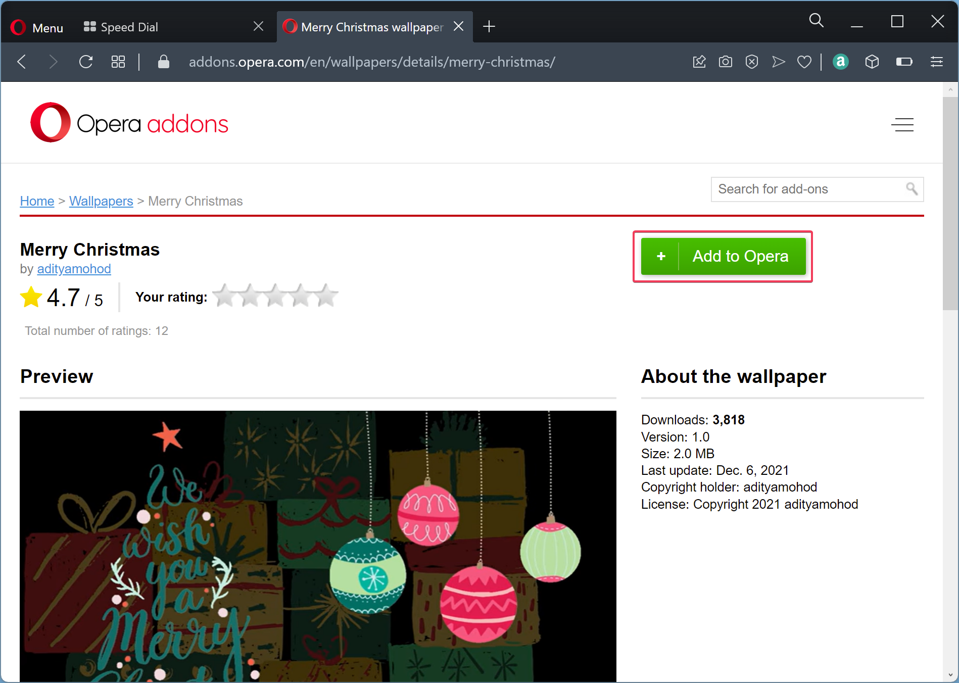Open a new tab with plus button
959x683 pixels.
[x=489, y=26]
